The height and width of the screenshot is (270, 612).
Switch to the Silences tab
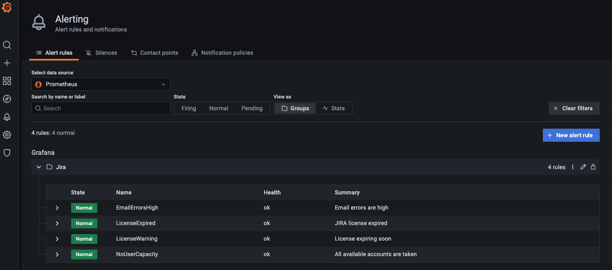point(102,53)
